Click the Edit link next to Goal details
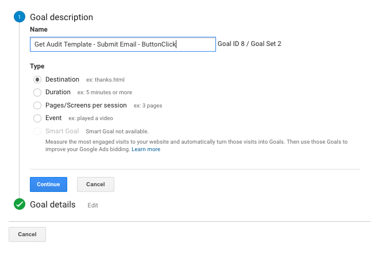Viewport: 389px width, 254px height. coord(93,205)
